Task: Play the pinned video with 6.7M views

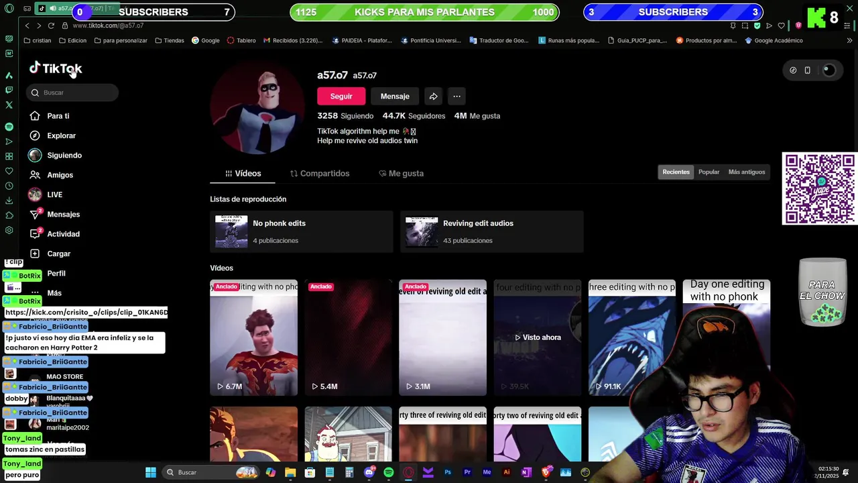Action: point(253,337)
